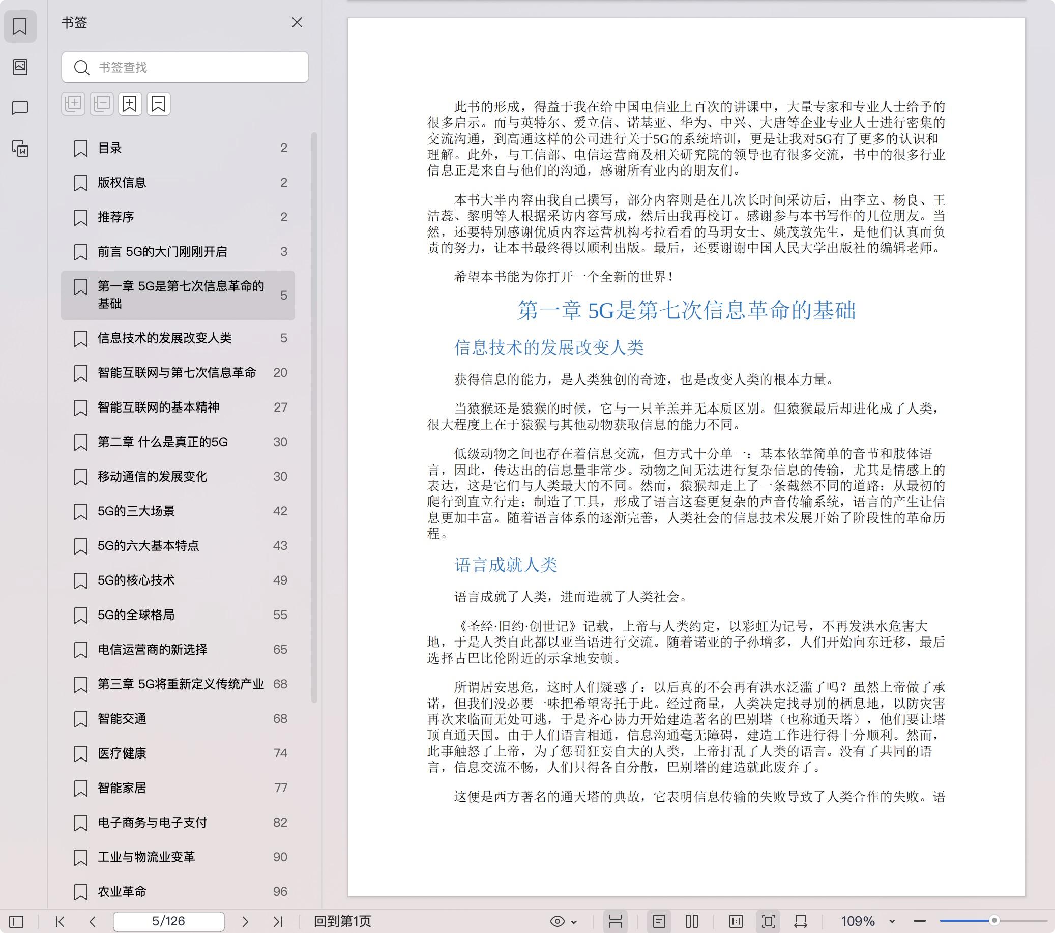This screenshot has width=1055, height=933.
Task: Switch to two-page layout
Action: [x=692, y=921]
